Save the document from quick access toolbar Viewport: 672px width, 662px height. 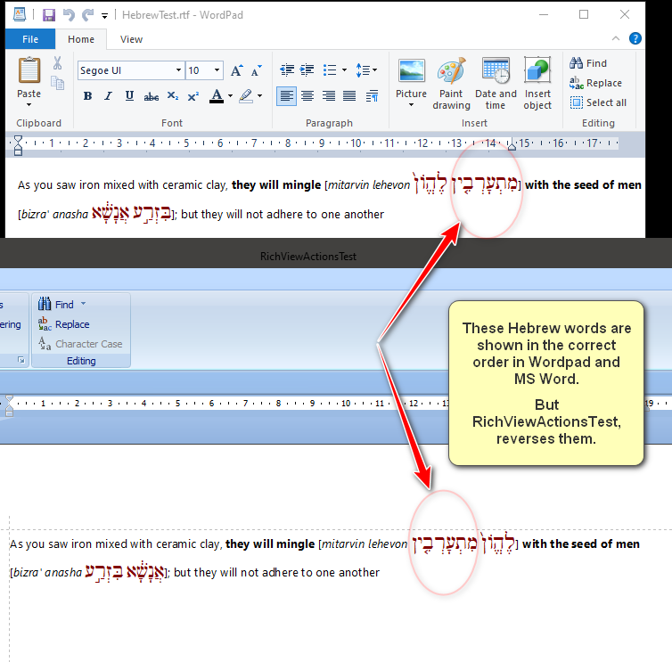[x=48, y=15]
